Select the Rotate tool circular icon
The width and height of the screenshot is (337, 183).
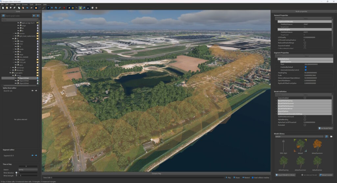56,8
